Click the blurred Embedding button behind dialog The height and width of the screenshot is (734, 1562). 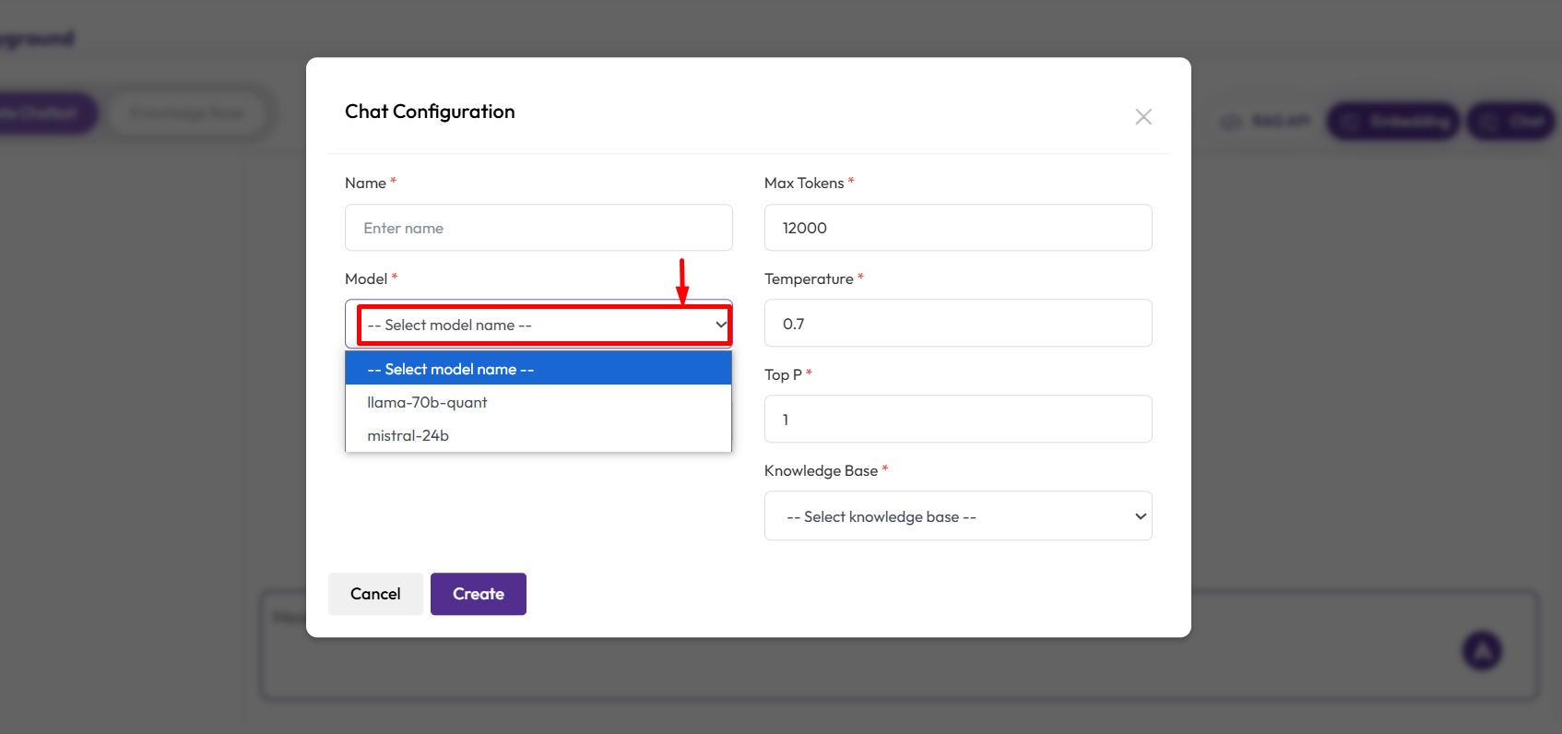pyautogui.click(x=1393, y=121)
